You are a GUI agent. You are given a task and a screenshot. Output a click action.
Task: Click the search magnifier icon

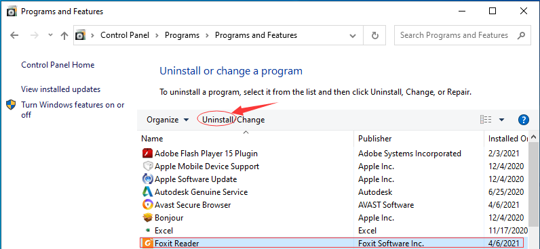521,35
